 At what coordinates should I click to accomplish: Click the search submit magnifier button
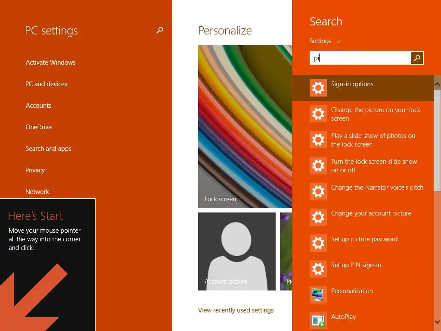[x=417, y=58]
